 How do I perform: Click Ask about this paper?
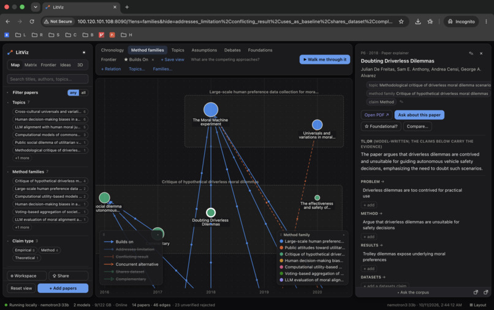click(419, 115)
